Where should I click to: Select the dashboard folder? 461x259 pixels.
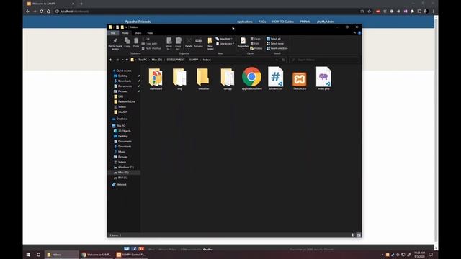(156, 78)
